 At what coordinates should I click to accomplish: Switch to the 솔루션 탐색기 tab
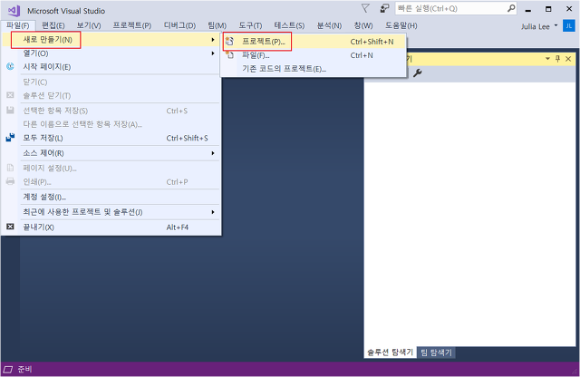tap(390, 353)
